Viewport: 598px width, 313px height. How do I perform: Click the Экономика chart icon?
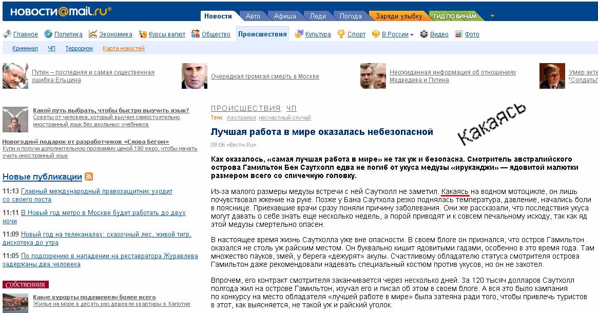(x=93, y=34)
